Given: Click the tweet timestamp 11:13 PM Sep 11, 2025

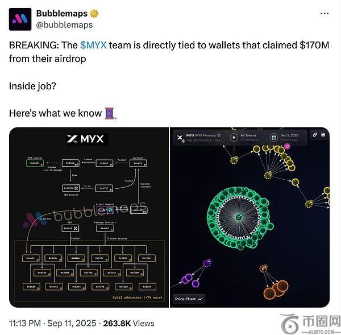Looking at the screenshot, I should point(52,323).
